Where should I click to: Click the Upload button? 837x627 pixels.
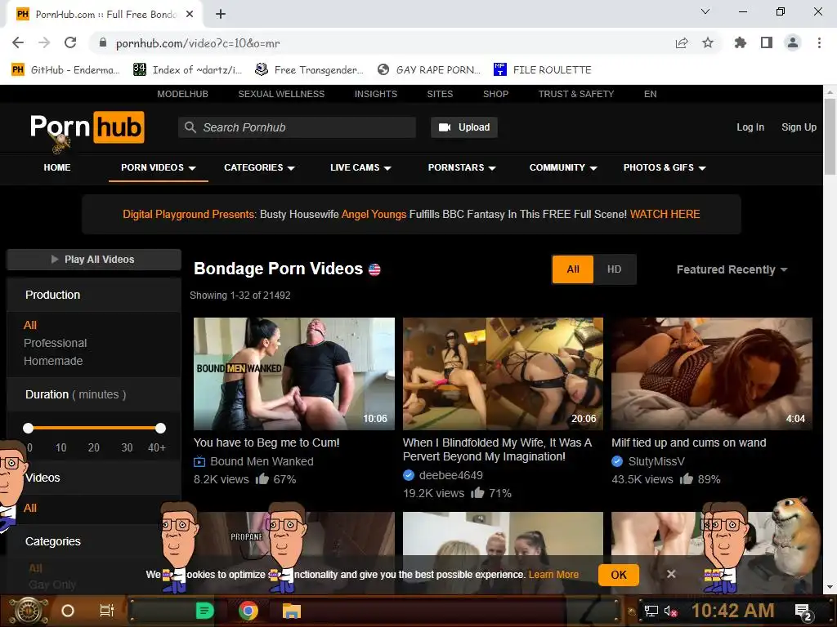pyautogui.click(x=464, y=127)
